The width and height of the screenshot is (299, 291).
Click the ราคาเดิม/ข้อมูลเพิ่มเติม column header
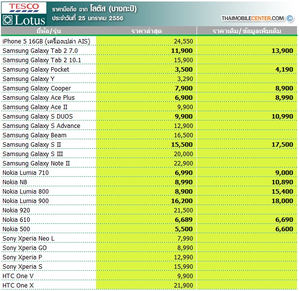pos(247,31)
